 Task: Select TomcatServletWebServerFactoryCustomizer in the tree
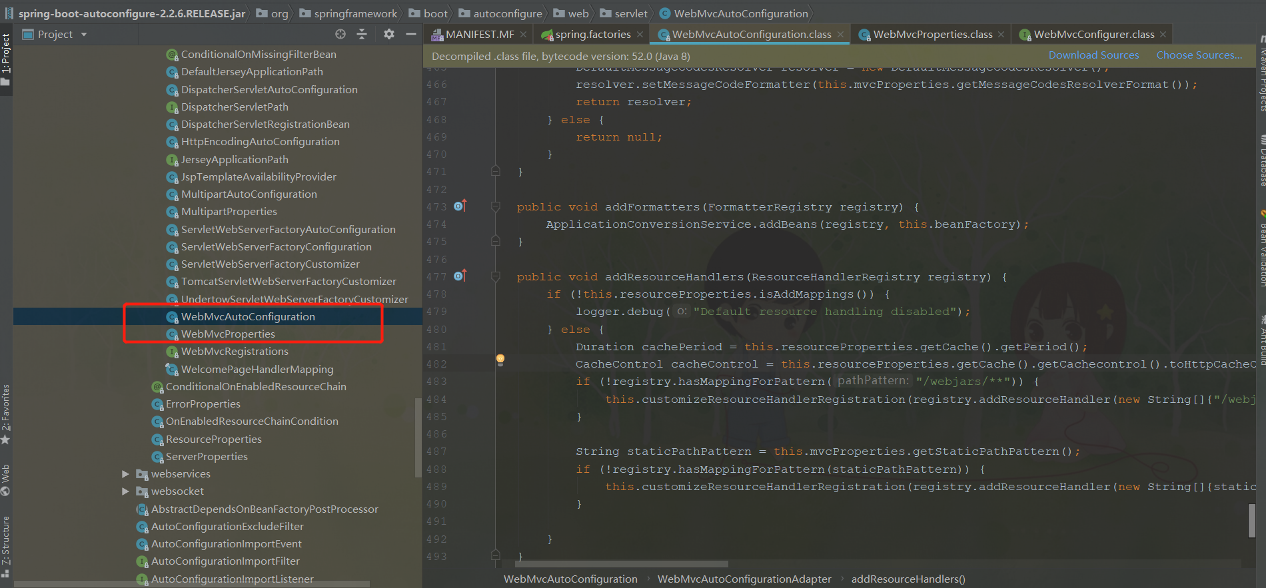point(289,282)
